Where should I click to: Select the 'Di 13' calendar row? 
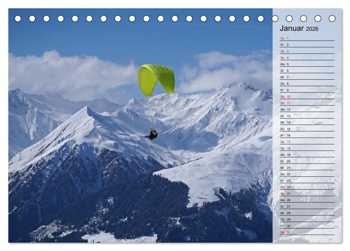pos(307,116)
